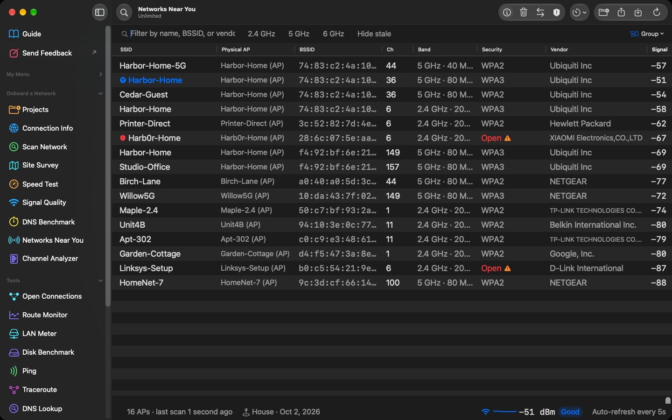
Task: Click the trash icon in toolbar
Action: [524, 13]
